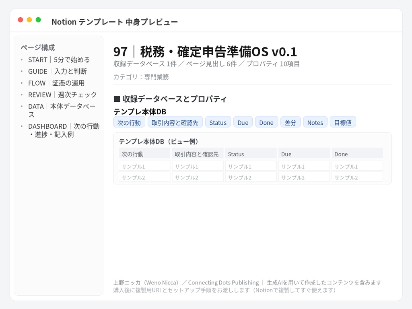The width and height of the screenshot is (412, 309).
Task: Click the 取引内容と確認先 table column header
Action: point(198,154)
